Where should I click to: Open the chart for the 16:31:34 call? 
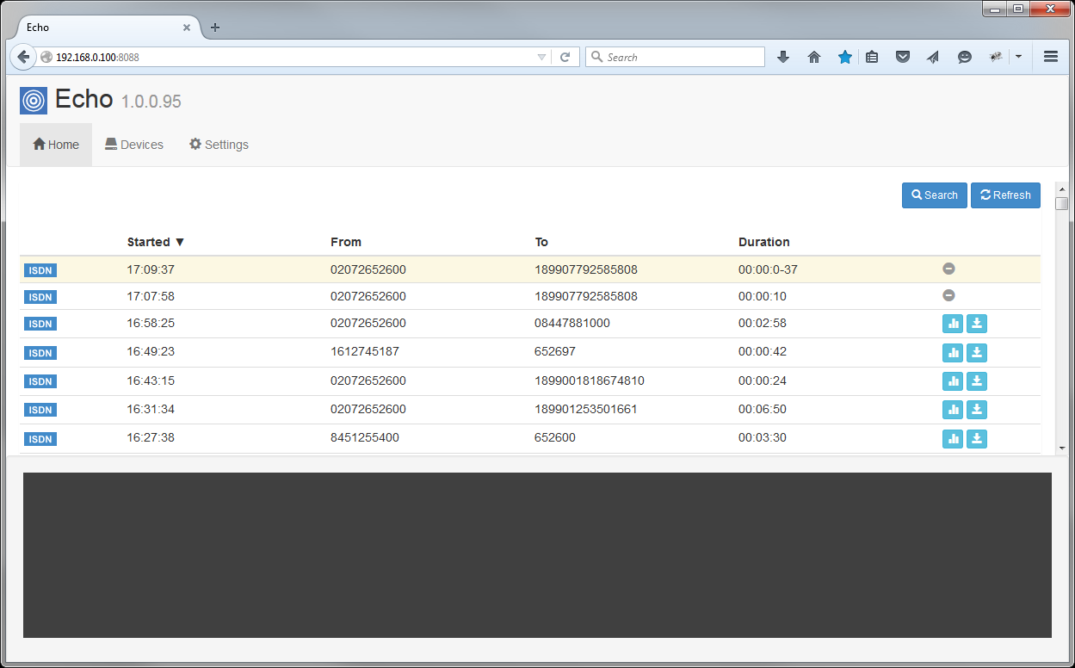pos(953,410)
